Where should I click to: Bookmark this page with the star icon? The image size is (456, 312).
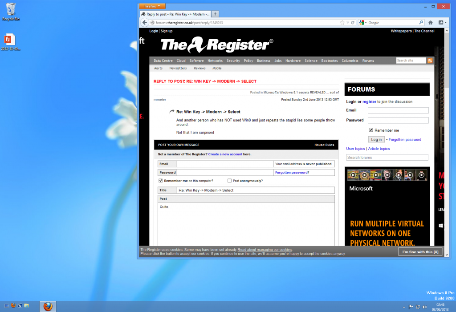(x=342, y=23)
